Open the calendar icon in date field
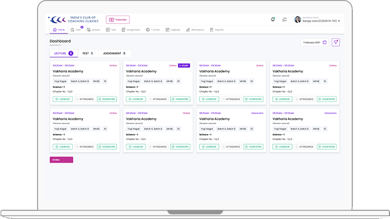This screenshot has width=390, height=219. (325, 43)
